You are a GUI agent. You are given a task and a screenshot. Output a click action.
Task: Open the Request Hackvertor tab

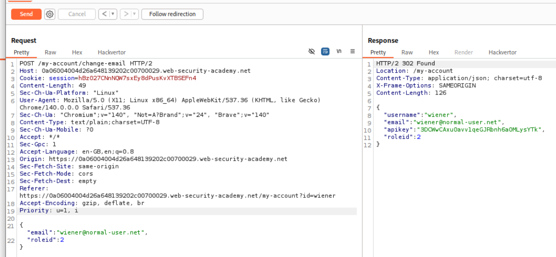112,52
